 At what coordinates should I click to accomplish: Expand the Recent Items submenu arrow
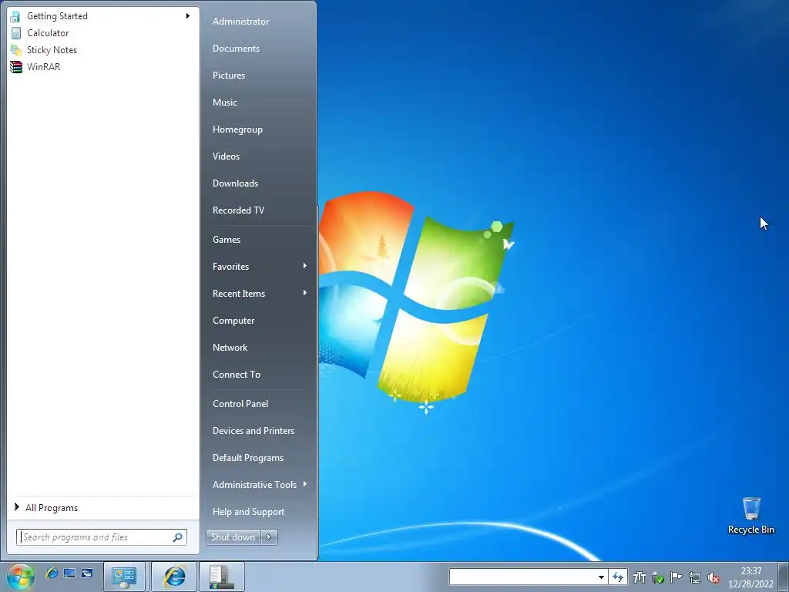305,293
